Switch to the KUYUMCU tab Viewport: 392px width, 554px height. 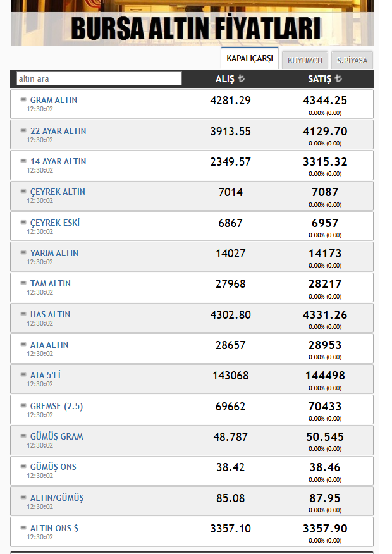pos(305,61)
